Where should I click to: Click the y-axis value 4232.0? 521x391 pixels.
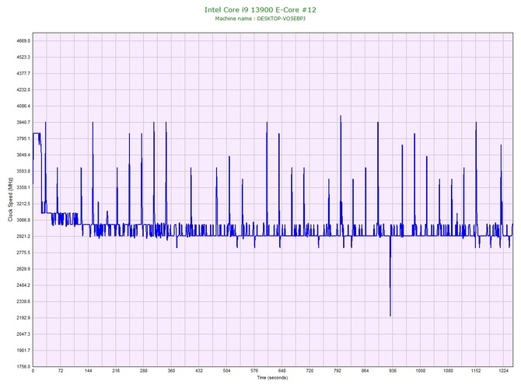click(x=23, y=89)
